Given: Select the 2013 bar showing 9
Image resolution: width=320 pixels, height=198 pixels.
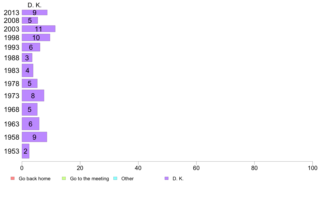Looking at the screenshot, I should (35, 12).
